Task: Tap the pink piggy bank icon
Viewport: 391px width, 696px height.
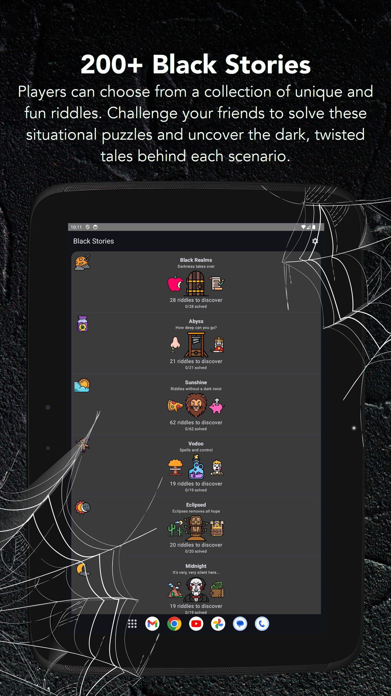Action: [x=217, y=406]
